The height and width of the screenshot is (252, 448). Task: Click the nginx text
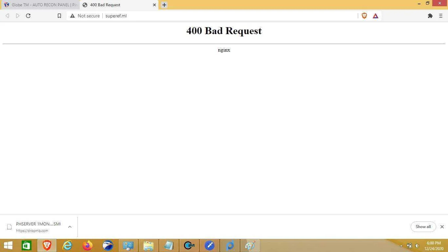224,50
